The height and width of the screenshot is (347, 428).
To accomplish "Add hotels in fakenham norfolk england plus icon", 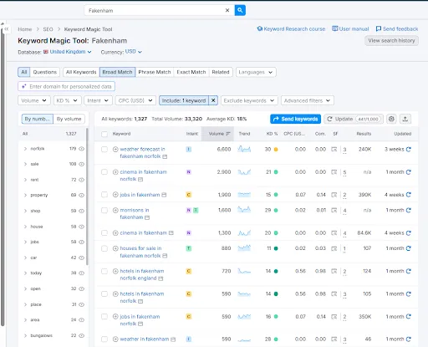I will click(115, 271).
